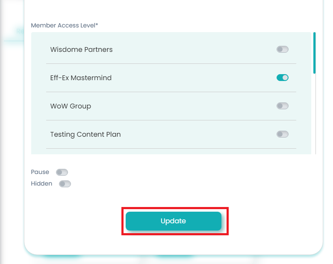Click the access level list scrollbar thumb
The width and height of the screenshot is (333, 264).
[315, 53]
